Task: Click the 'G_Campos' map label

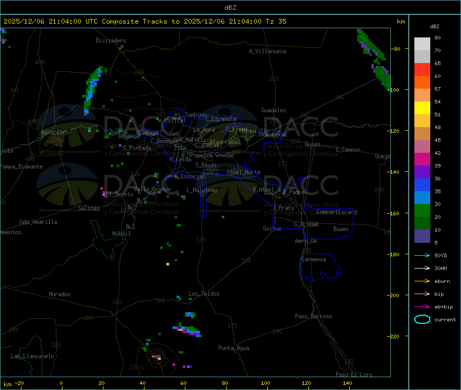Action: 348,150
